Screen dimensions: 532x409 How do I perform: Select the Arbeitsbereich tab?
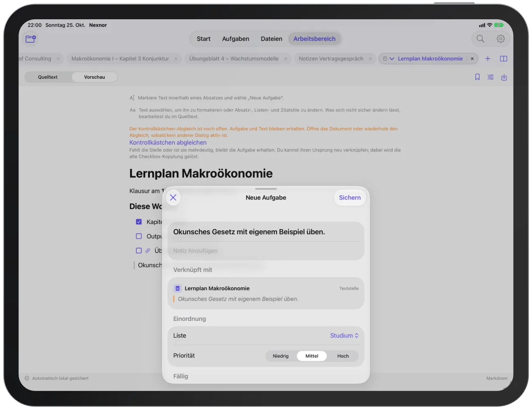314,39
